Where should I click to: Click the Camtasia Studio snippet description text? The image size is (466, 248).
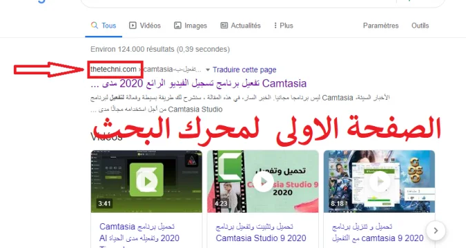(240, 103)
